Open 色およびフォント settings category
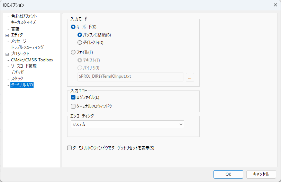 tap(24, 16)
